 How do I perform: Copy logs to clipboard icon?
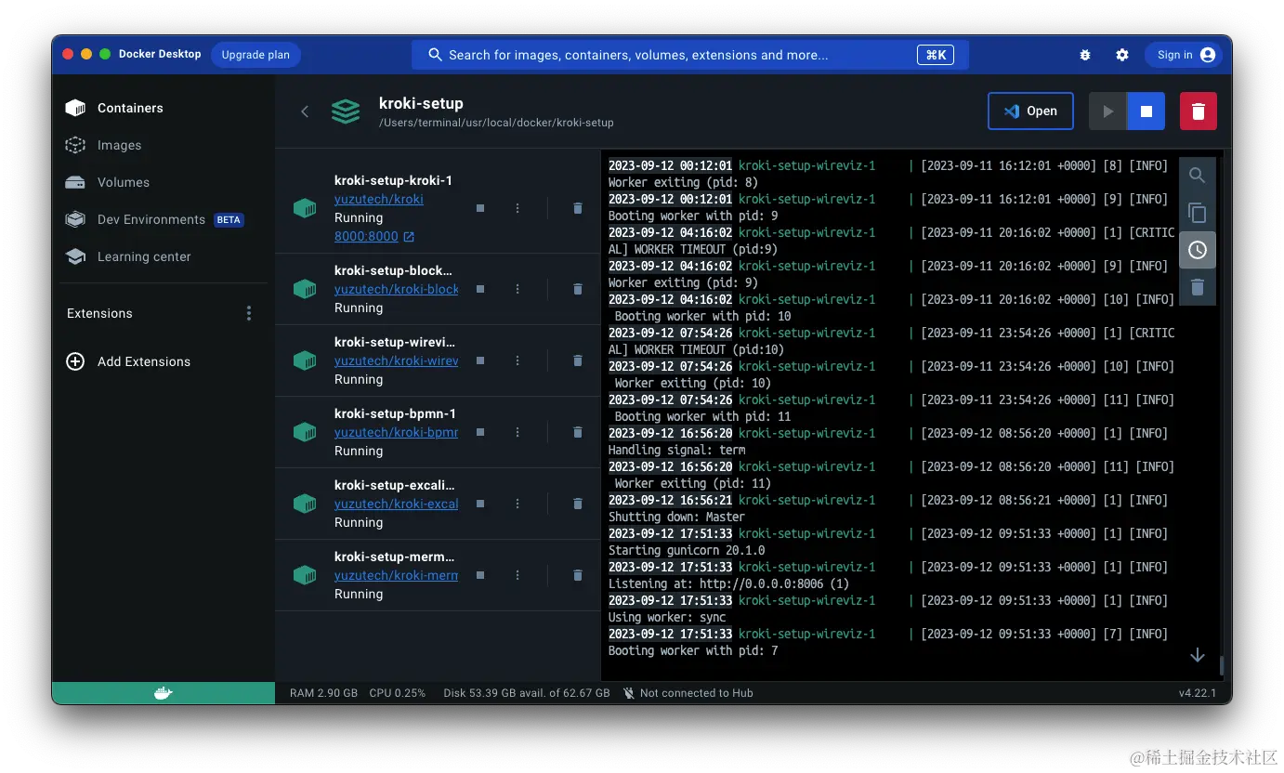[x=1198, y=213]
